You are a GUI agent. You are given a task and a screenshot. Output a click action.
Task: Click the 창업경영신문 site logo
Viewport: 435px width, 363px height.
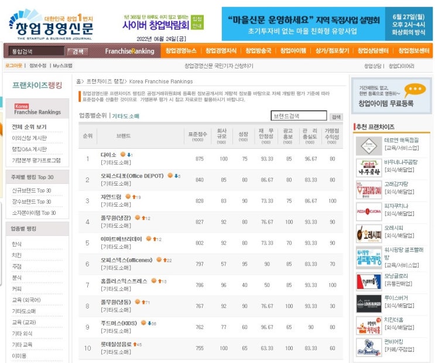[51, 25]
